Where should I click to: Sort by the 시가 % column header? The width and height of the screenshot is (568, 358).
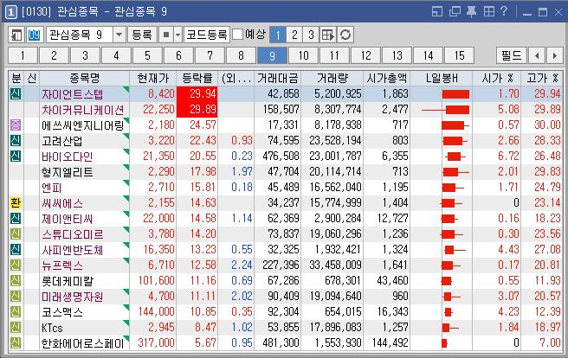pyautogui.click(x=497, y=78)
